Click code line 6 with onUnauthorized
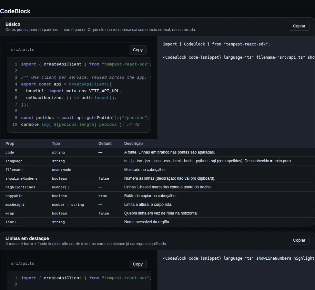This screenshot has width=315, height=290. 71,98
